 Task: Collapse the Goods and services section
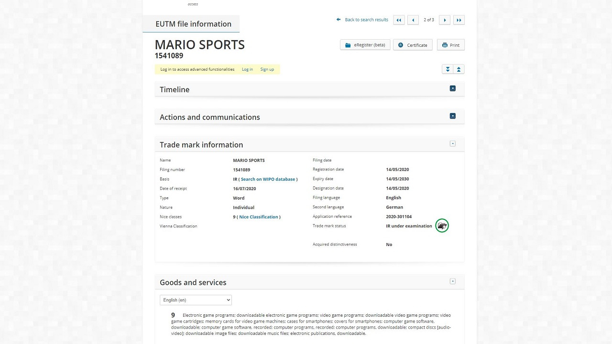tap(453, 281)
